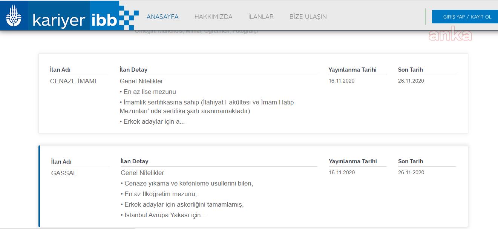Click the 'İmamlık sertifikasına sahip' detail line

[x=207, y=107]
